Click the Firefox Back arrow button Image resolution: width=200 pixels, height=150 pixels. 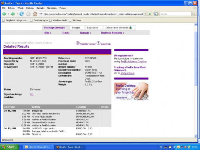pos(4,14)
